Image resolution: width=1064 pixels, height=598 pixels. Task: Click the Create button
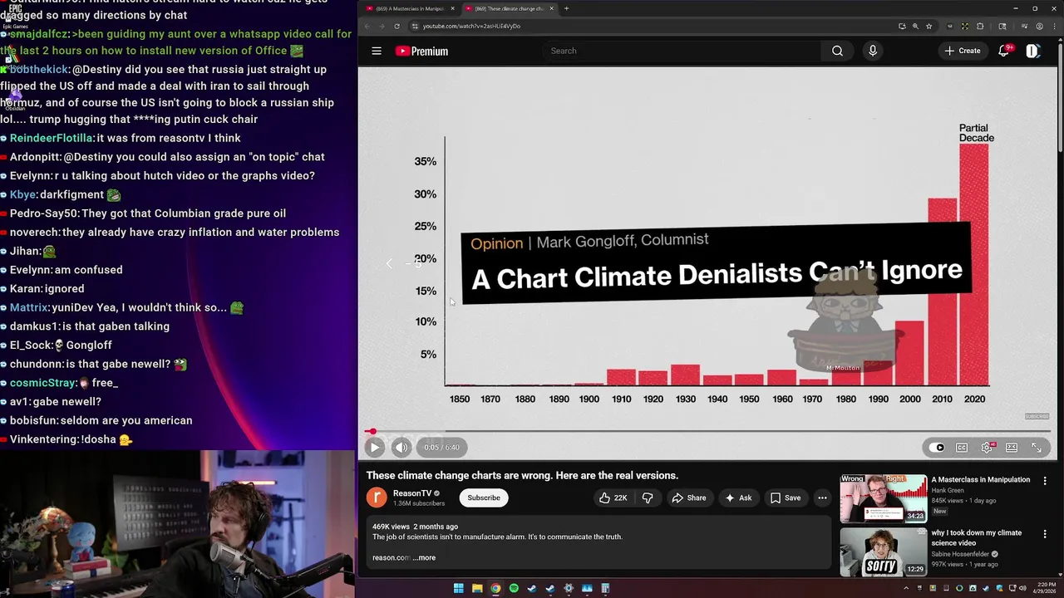[963, 51]
